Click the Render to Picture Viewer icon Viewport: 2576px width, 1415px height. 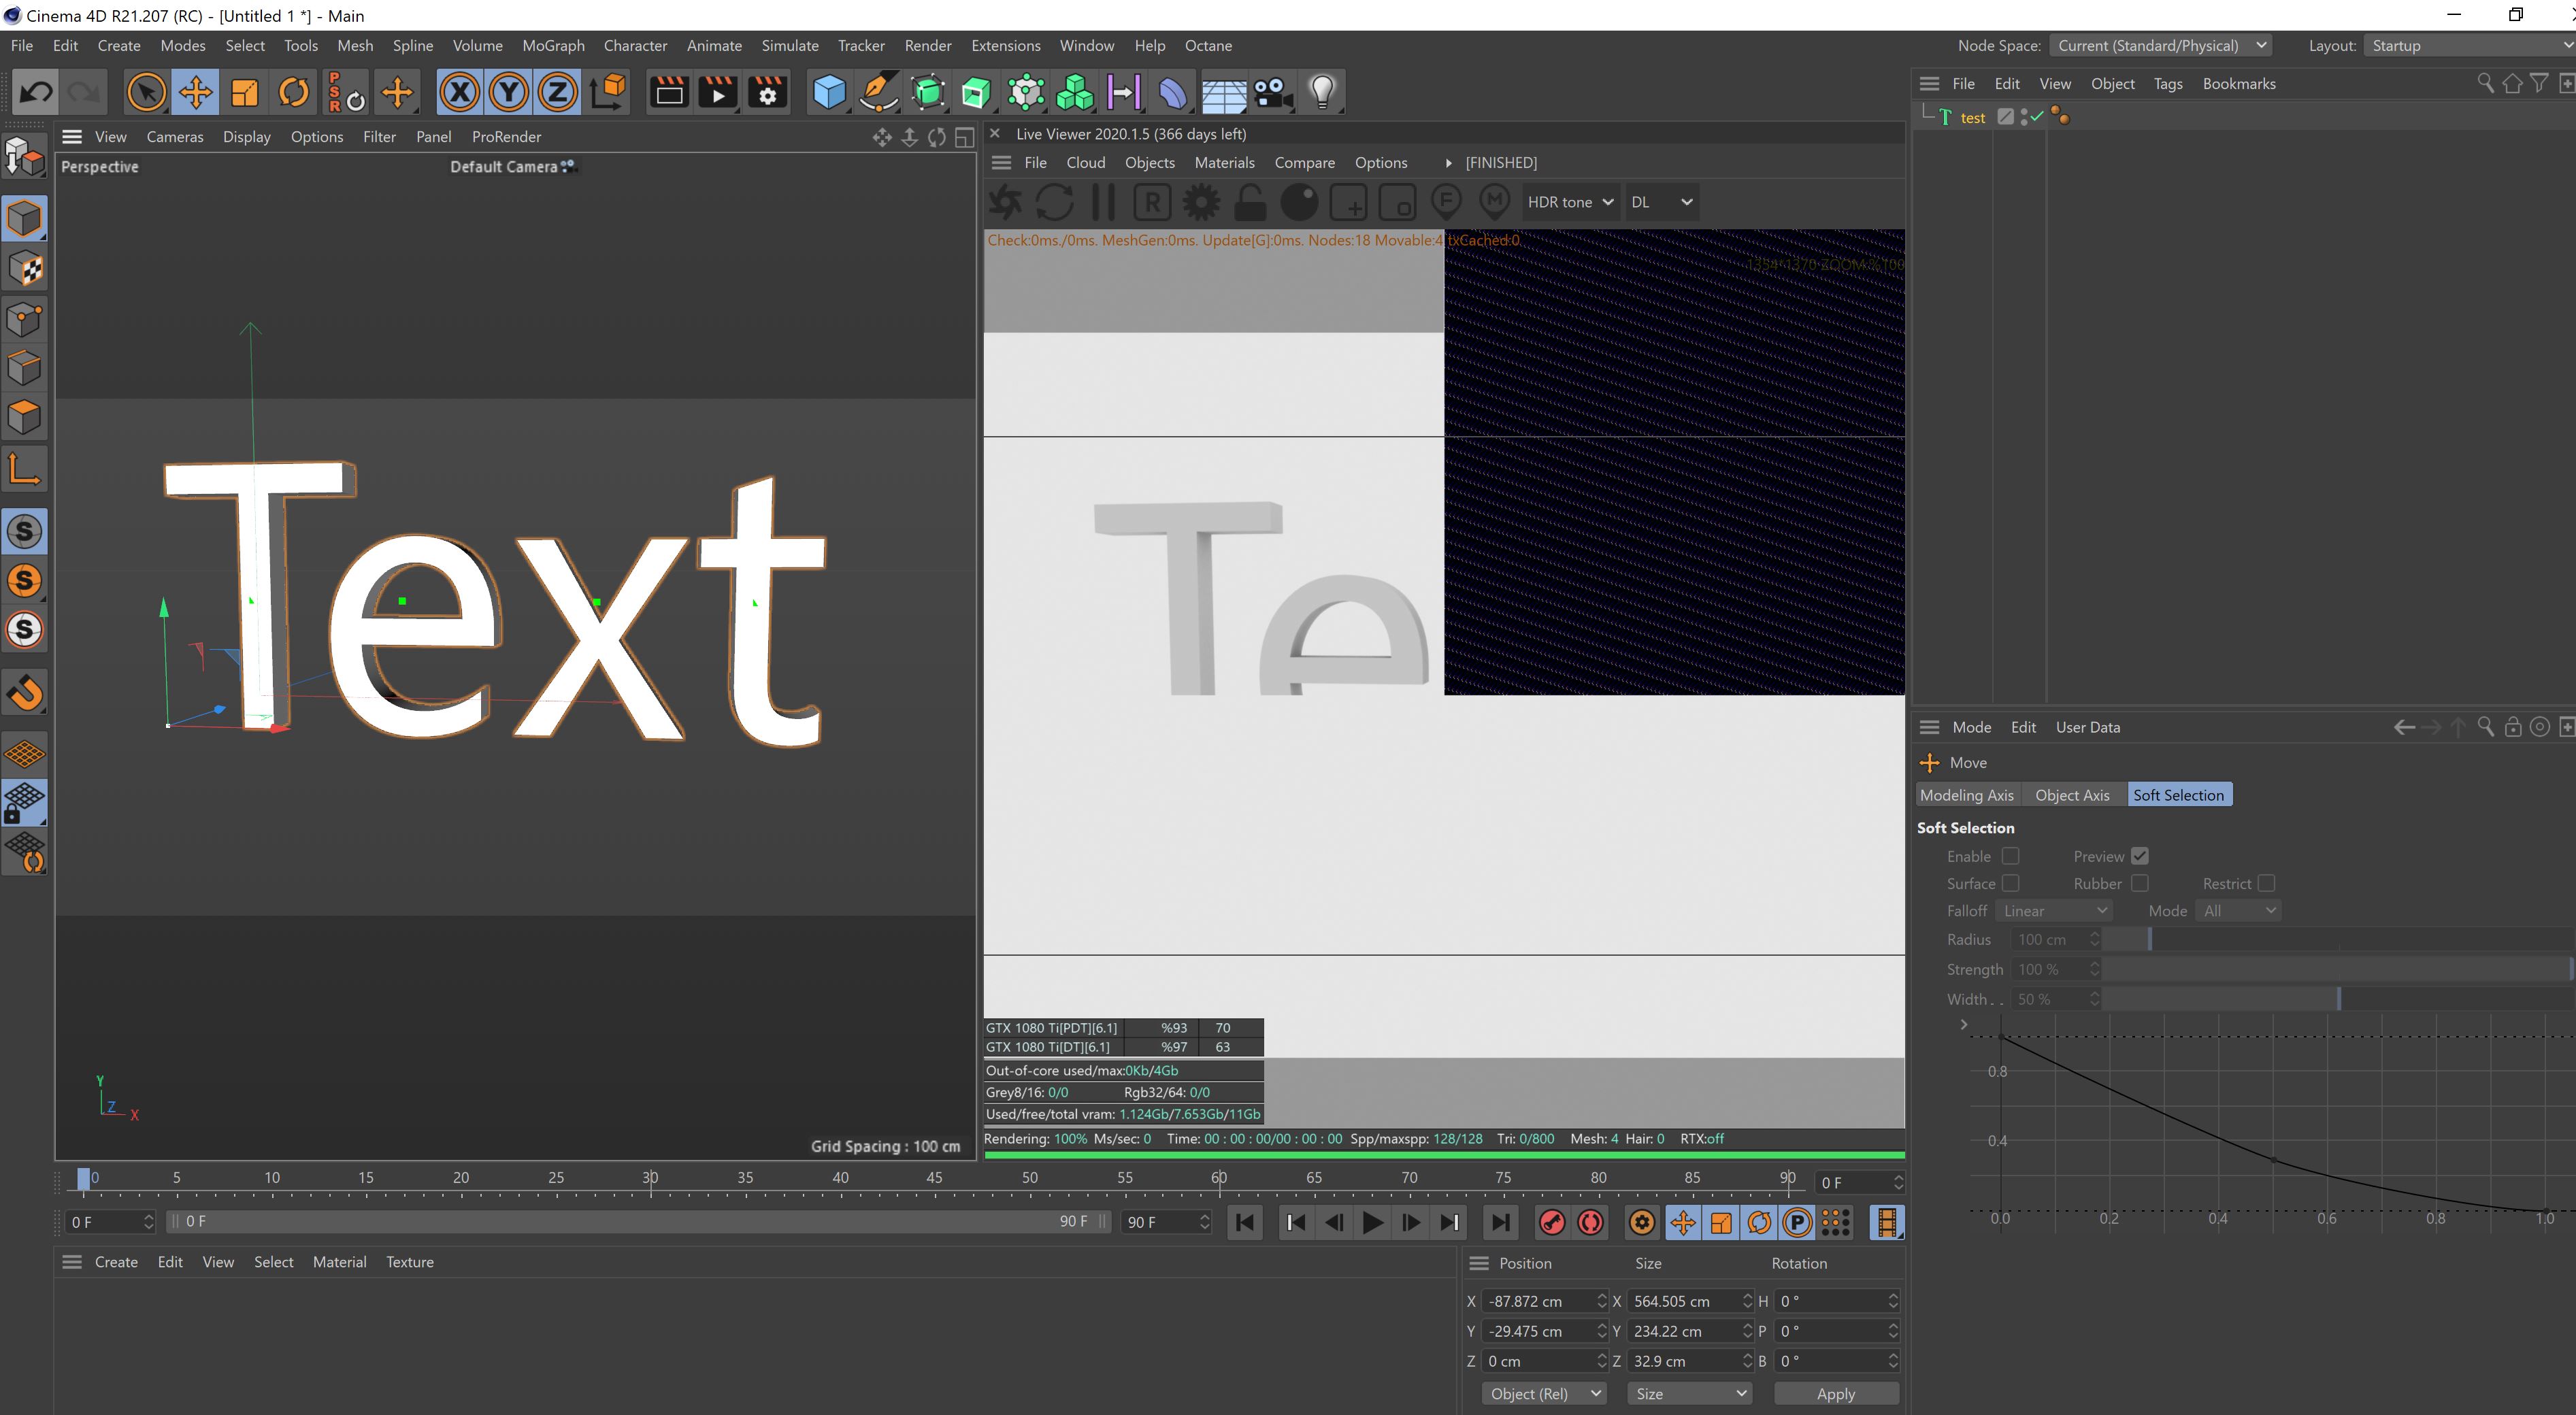717,93
